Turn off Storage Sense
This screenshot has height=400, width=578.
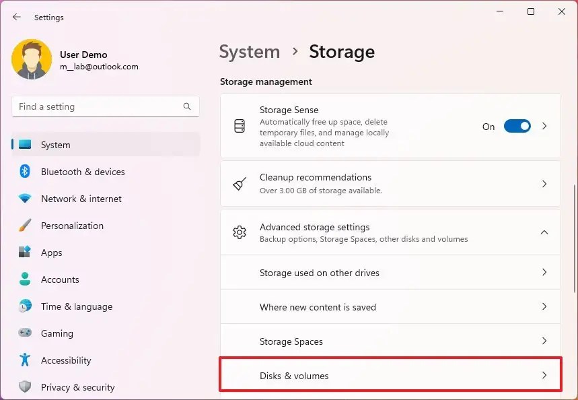(517, 126)
